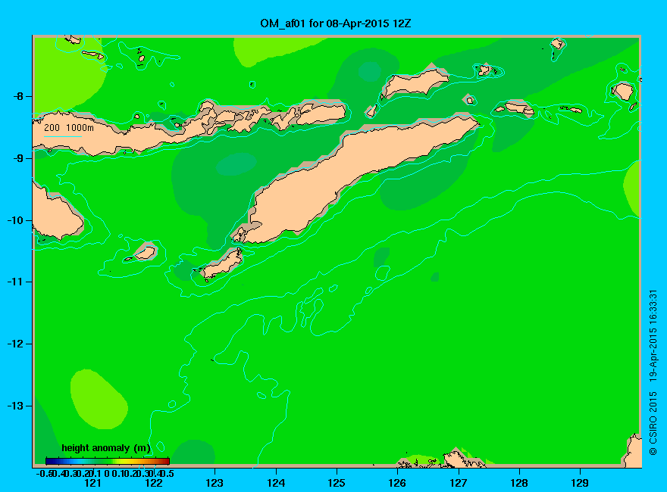Click latitude tick label -13

(16, 406)
